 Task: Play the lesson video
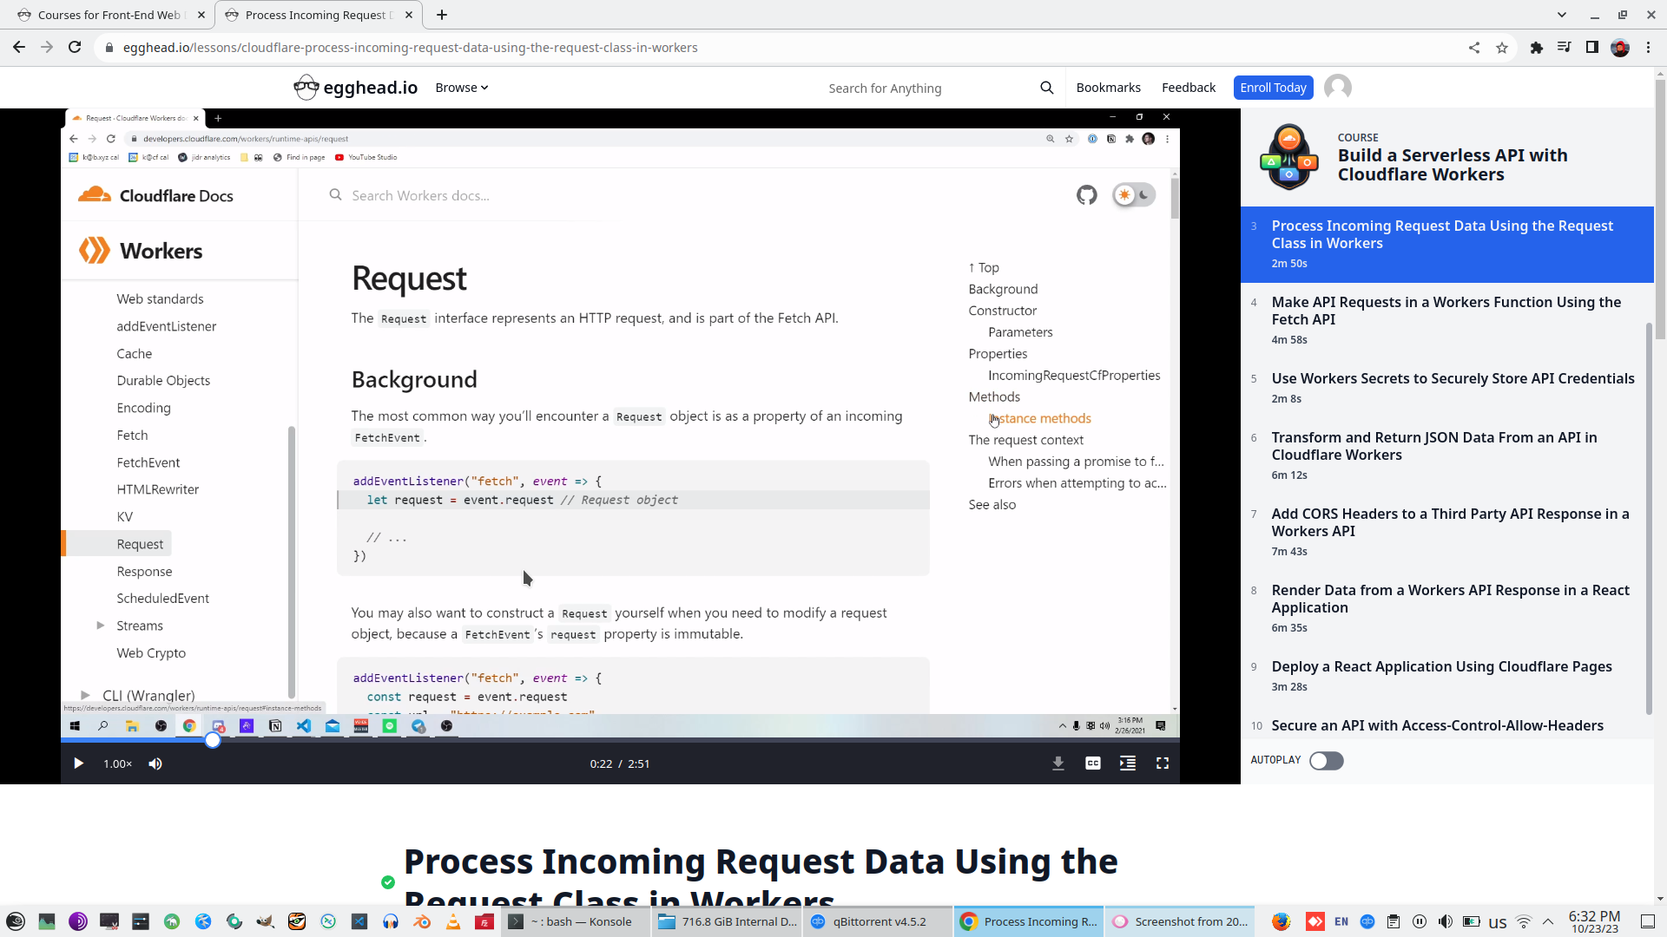click(78, 763)
